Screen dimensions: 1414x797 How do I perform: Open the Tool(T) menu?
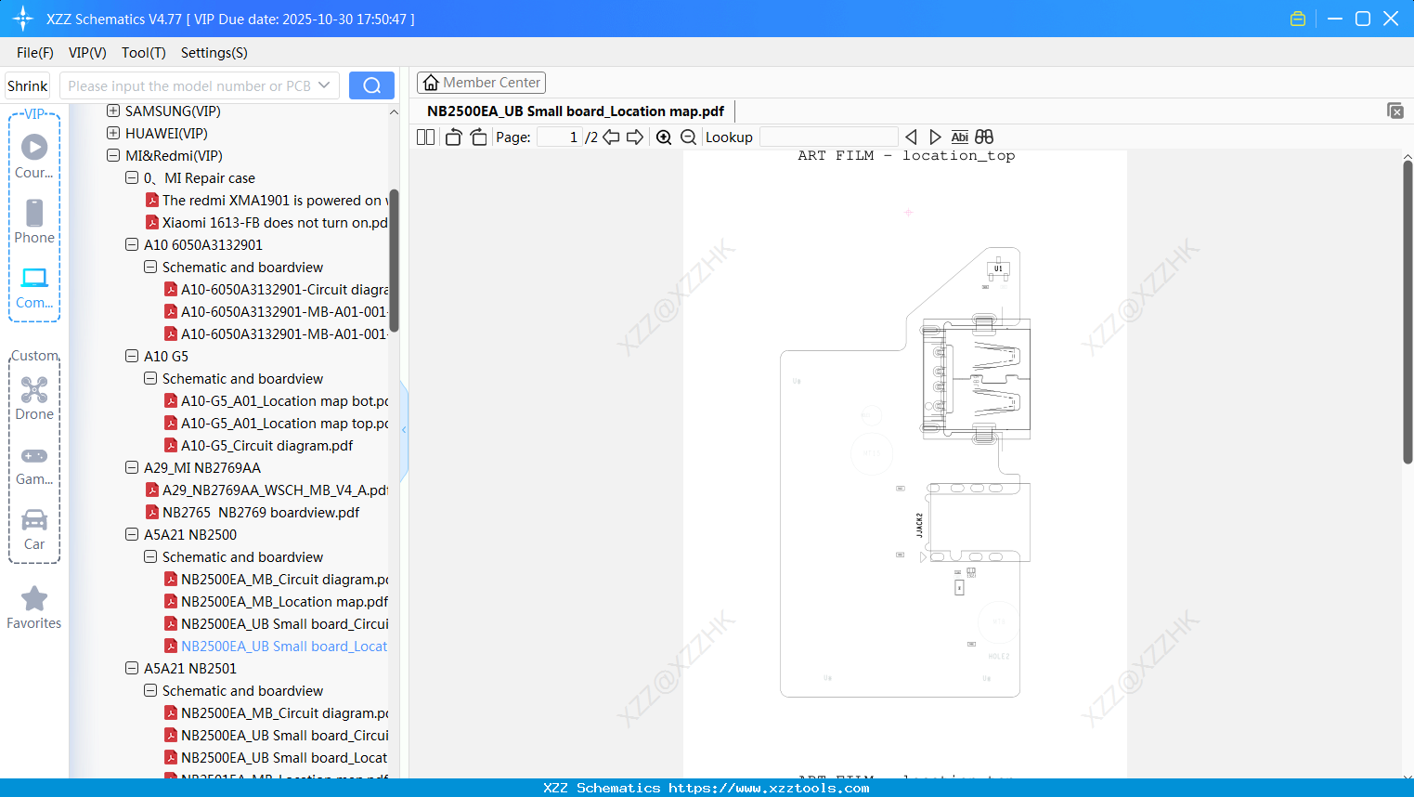pos(144,53)
